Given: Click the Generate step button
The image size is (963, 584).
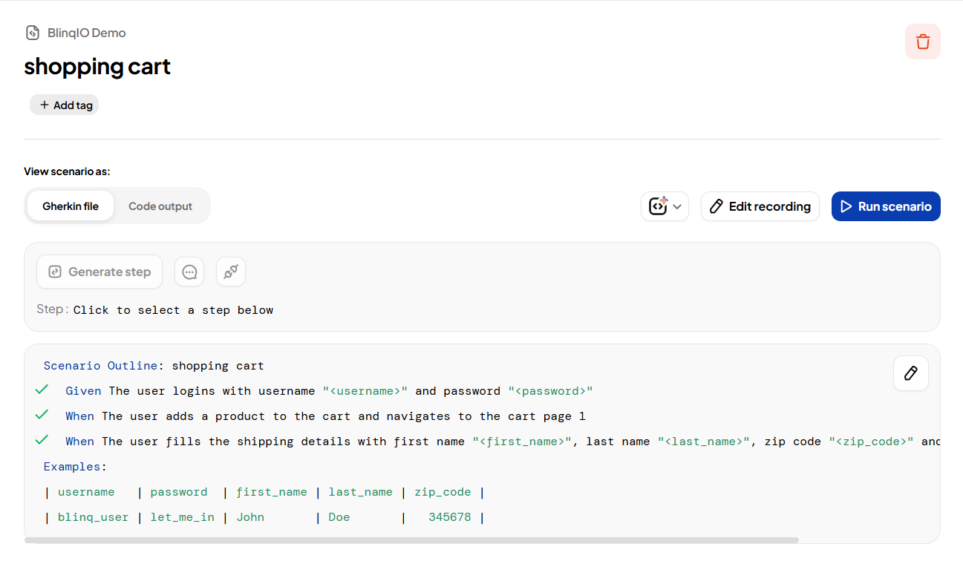Looking at the screenshot, I should point(99,272).
